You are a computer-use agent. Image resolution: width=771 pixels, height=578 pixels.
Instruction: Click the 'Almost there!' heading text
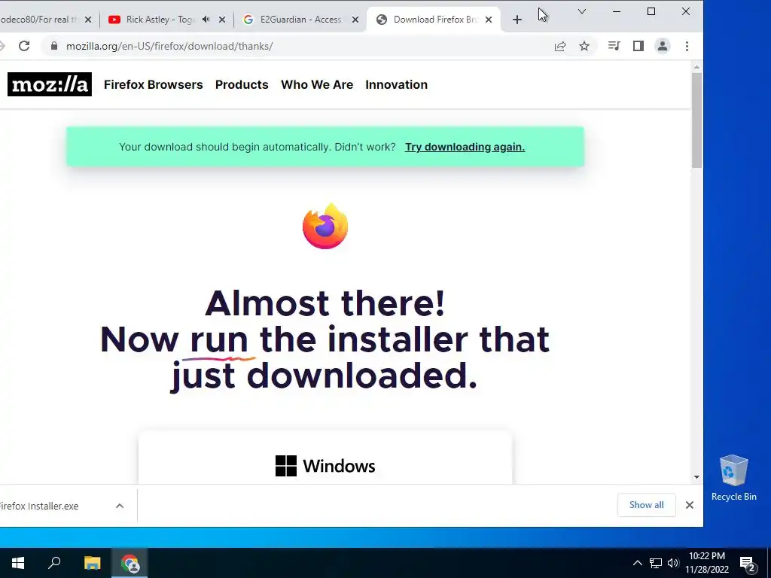[x=325, y=303]
